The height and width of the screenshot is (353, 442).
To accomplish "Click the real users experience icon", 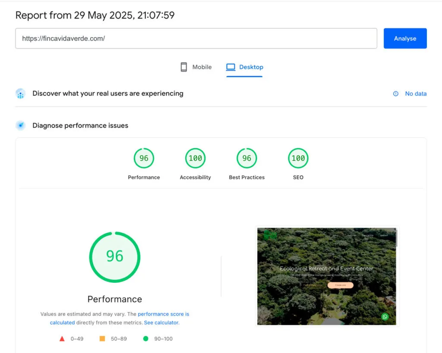I will [21, 94].
